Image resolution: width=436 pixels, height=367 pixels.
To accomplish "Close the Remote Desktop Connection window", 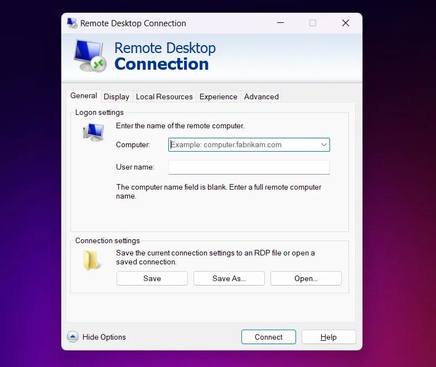I will tap(346, 23).
